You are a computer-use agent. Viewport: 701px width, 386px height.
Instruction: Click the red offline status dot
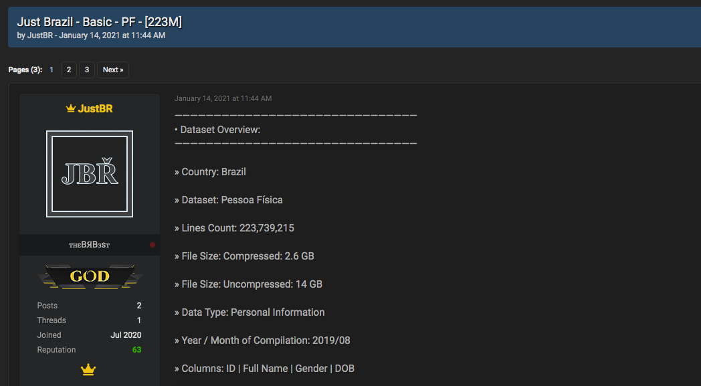[153, 245]
